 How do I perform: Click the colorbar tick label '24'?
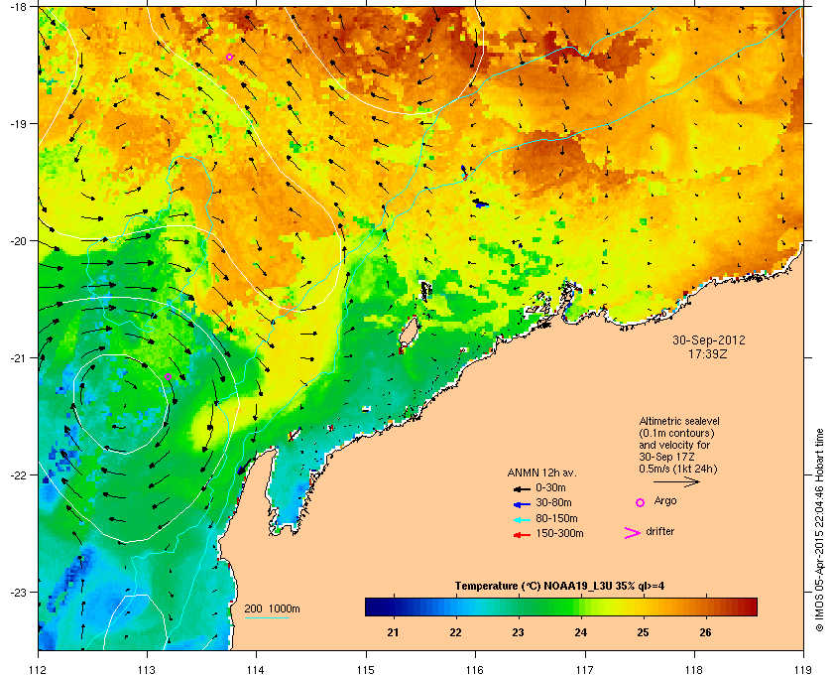point(581,632)
